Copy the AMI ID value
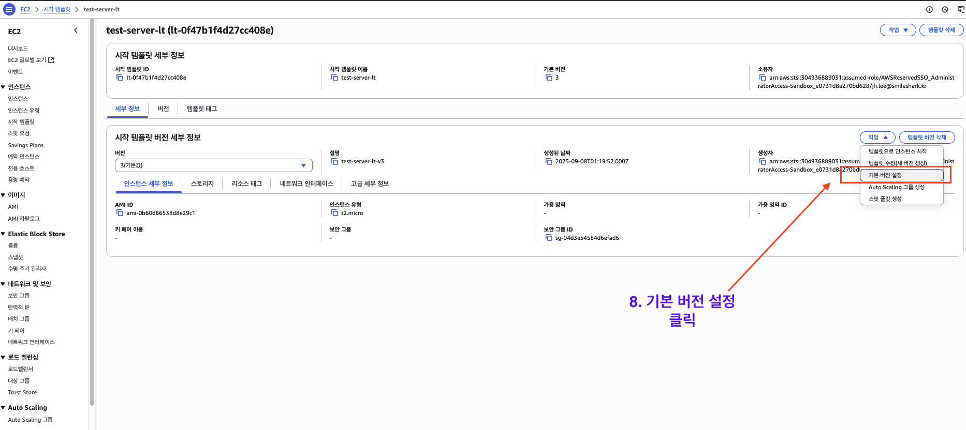This screenshot has height=430, width=966. click(120, 213)
